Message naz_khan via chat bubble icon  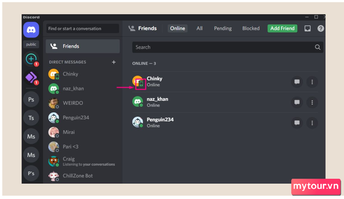pos(297,102)
